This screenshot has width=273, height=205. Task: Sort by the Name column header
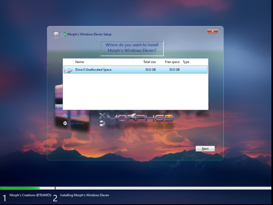click(x=103, y=62)
